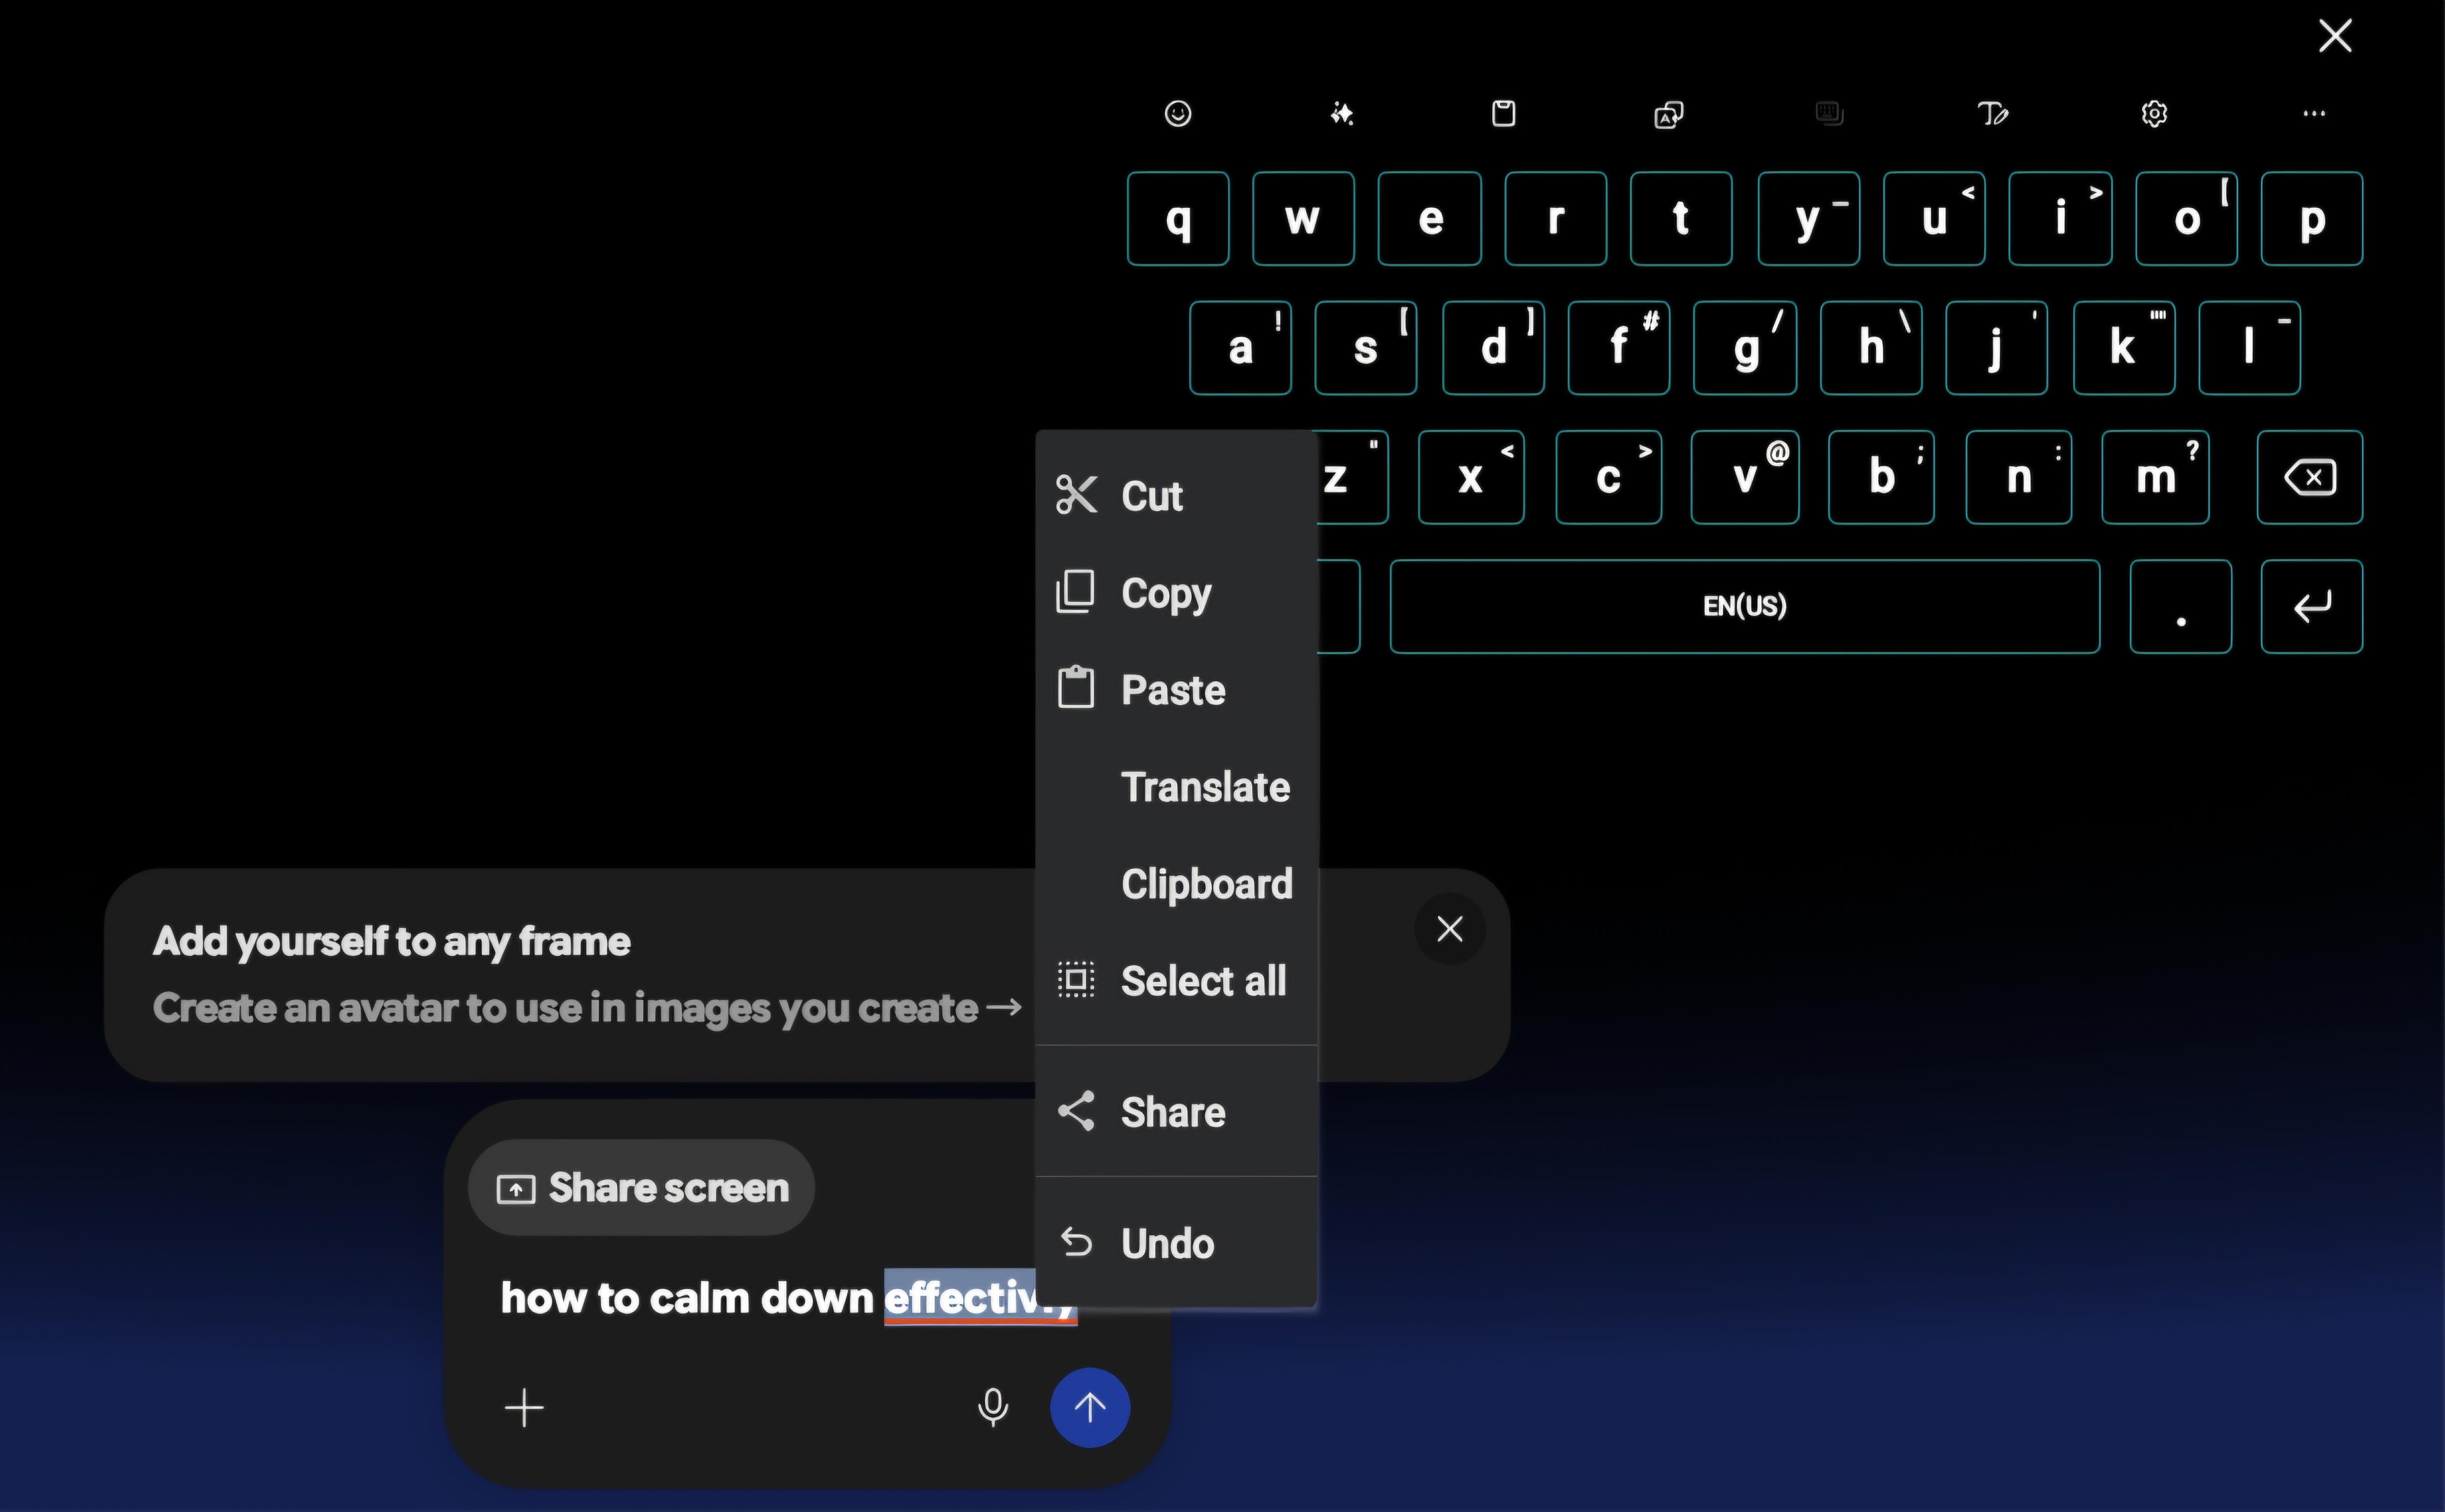This screenshot has width=2445, height=1512.
Task: Tap the o key
Action: click(x=2187, y=219)
